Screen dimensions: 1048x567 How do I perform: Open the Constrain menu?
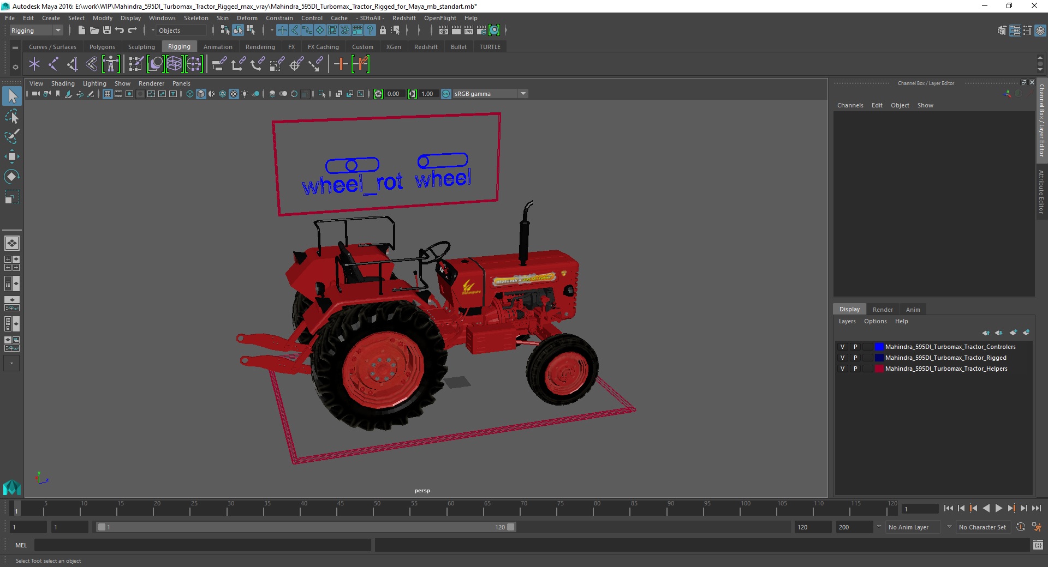(x=279, y=18)
